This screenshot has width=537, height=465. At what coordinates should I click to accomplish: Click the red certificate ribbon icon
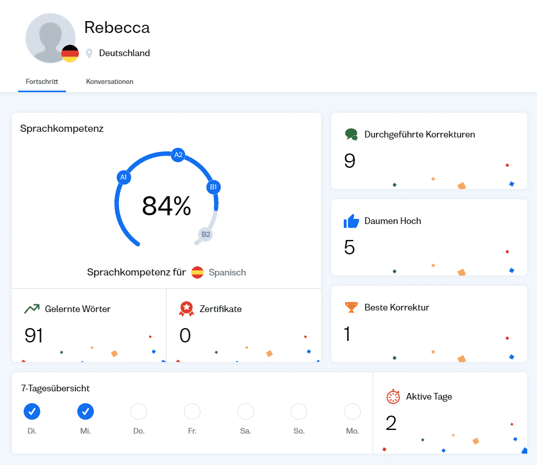[187, 309]
